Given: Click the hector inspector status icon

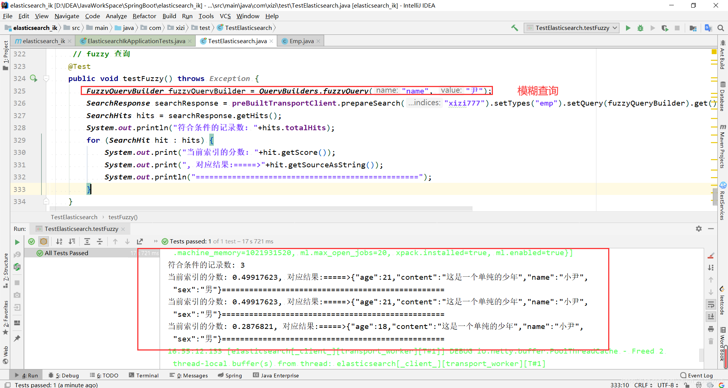Looking at the screenshot, I should pyautogui.click(x=698, y=385).
